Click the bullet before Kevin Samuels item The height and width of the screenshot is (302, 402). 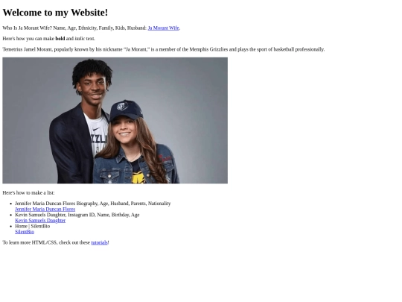coord(10,215)
